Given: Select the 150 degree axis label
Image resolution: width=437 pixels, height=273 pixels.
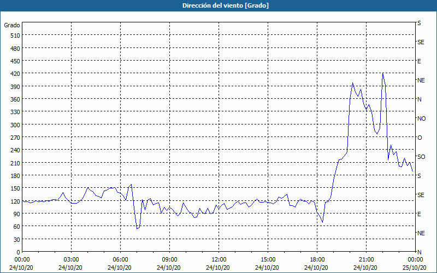Looking at the screenshot, I should pyautogui.click(x=15, y=188).
